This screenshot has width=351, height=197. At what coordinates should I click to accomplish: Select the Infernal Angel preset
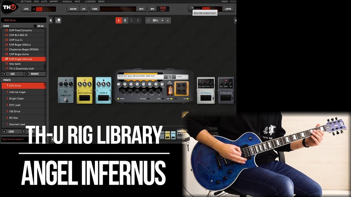[18, 92]
